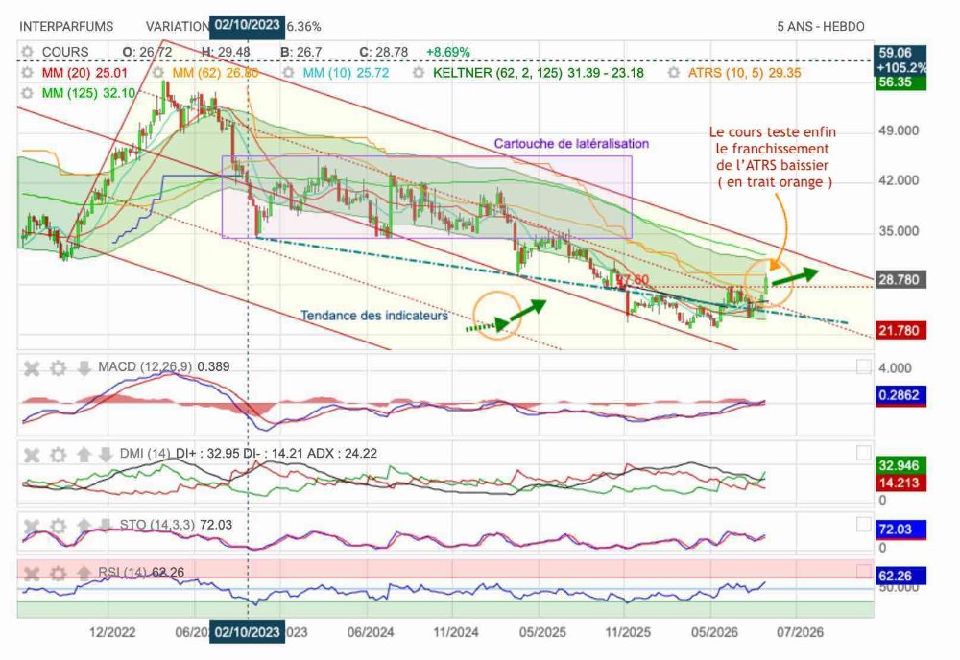960x660 pixels.
Task: Select the VARIATION label
Action: coord(178,26)
